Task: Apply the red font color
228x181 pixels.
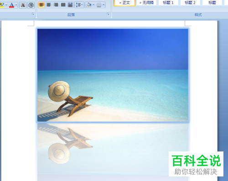Action: pyautogui.click(x=11, y=5)
